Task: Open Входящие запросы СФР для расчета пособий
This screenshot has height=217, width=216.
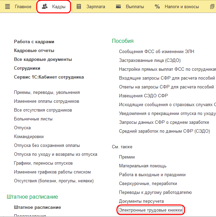Action: tap(167, 78)
